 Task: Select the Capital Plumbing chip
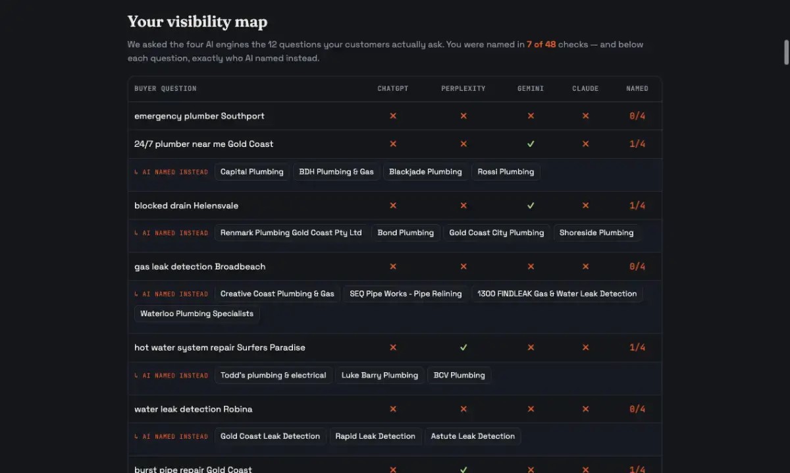[x=252, y=172]
